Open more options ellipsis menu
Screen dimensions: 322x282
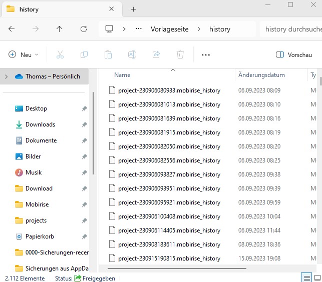[205, 54]
